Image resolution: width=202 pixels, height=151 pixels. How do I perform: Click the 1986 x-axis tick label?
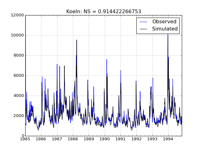tap(41, 139)
